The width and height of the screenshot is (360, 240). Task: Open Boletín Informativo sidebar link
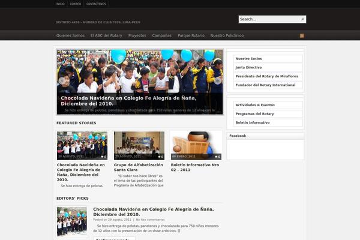tap(268, 122)
